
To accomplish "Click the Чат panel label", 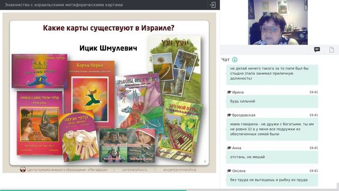I will [225, 60].
